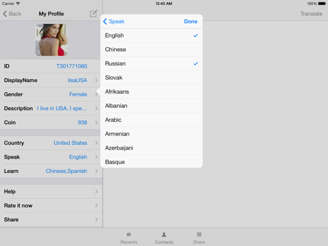Tap the Carrier label in status bar

[8, 3]
